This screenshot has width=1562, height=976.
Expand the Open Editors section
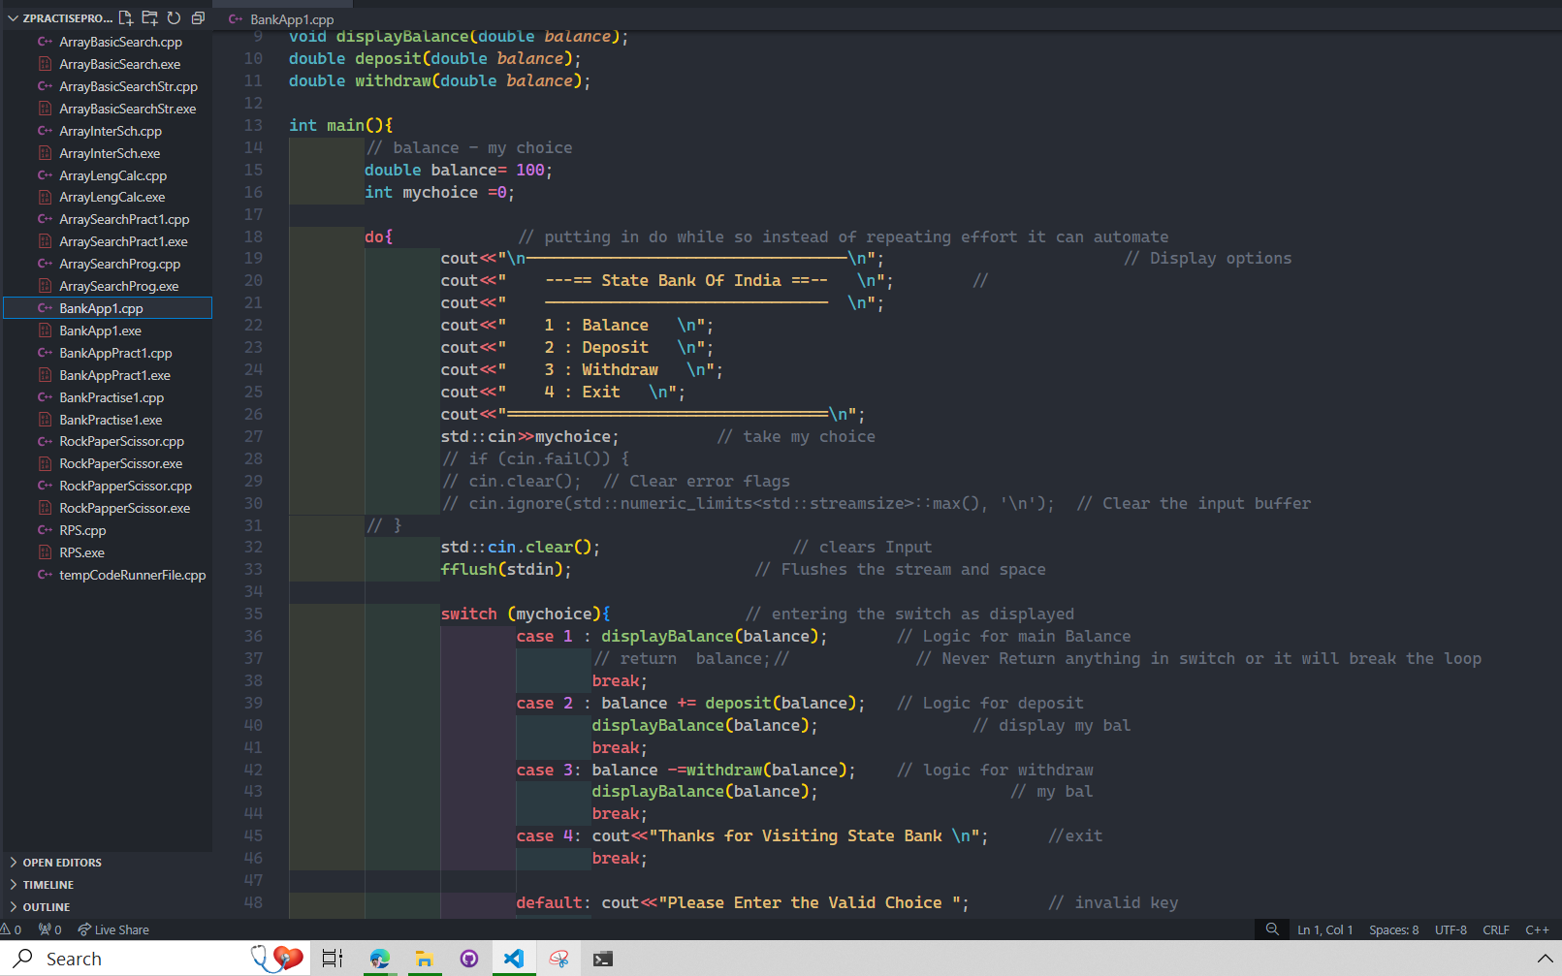tap(62, 863)
